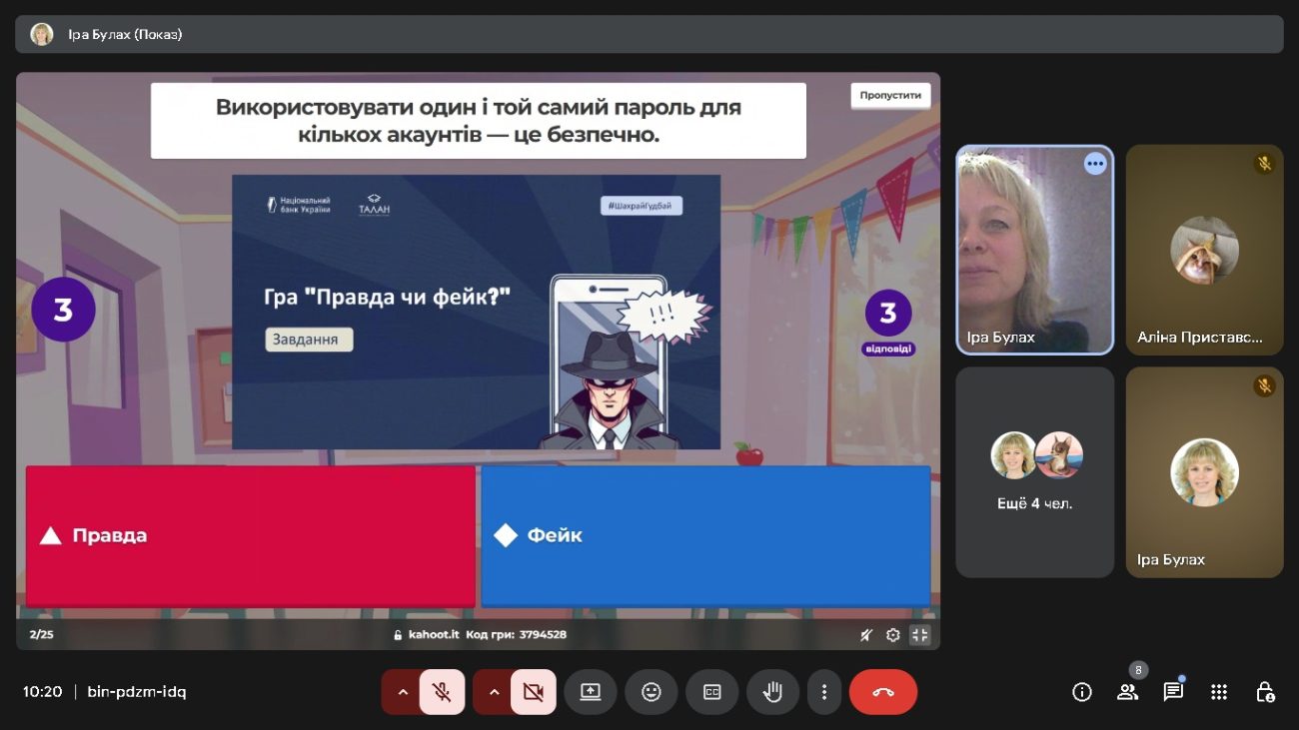1299x730 pixels.
Task: Open emoji reactions
Action: pyautogui.click(x=650, y=692)
